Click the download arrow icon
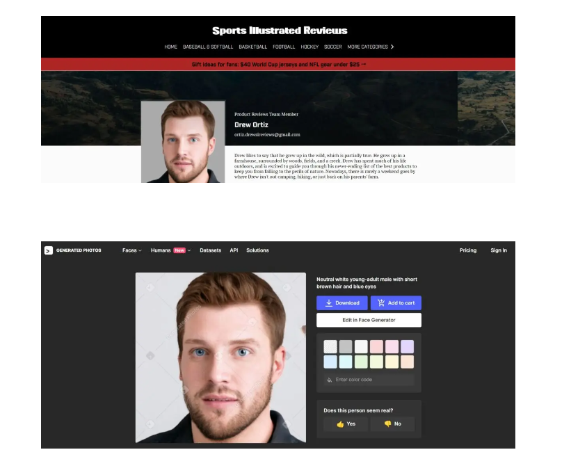 pos(328,303)
